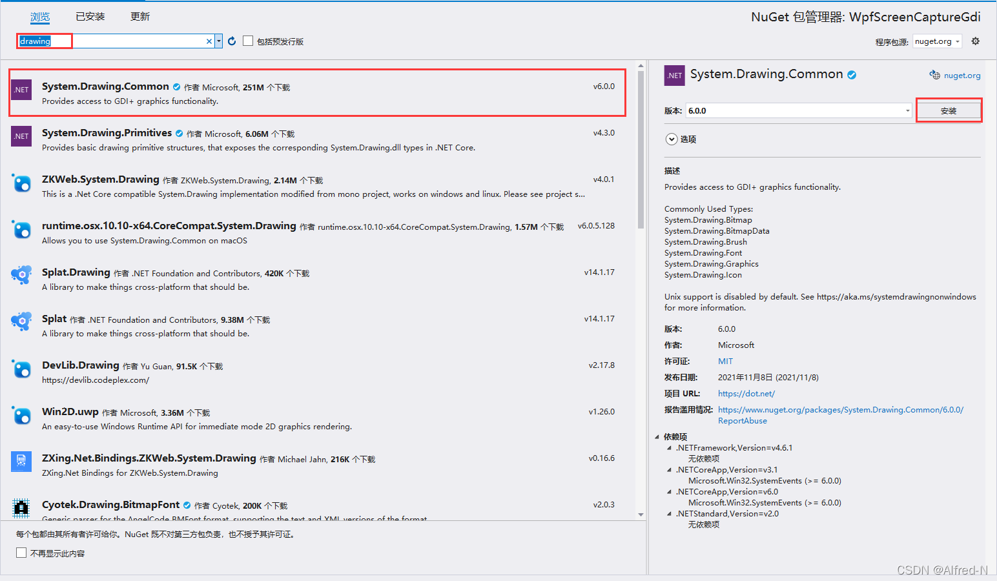Screen dimensions: 997x581
Task: Collapse the 依赖项 dependencies tree
Action: [657, 437]
